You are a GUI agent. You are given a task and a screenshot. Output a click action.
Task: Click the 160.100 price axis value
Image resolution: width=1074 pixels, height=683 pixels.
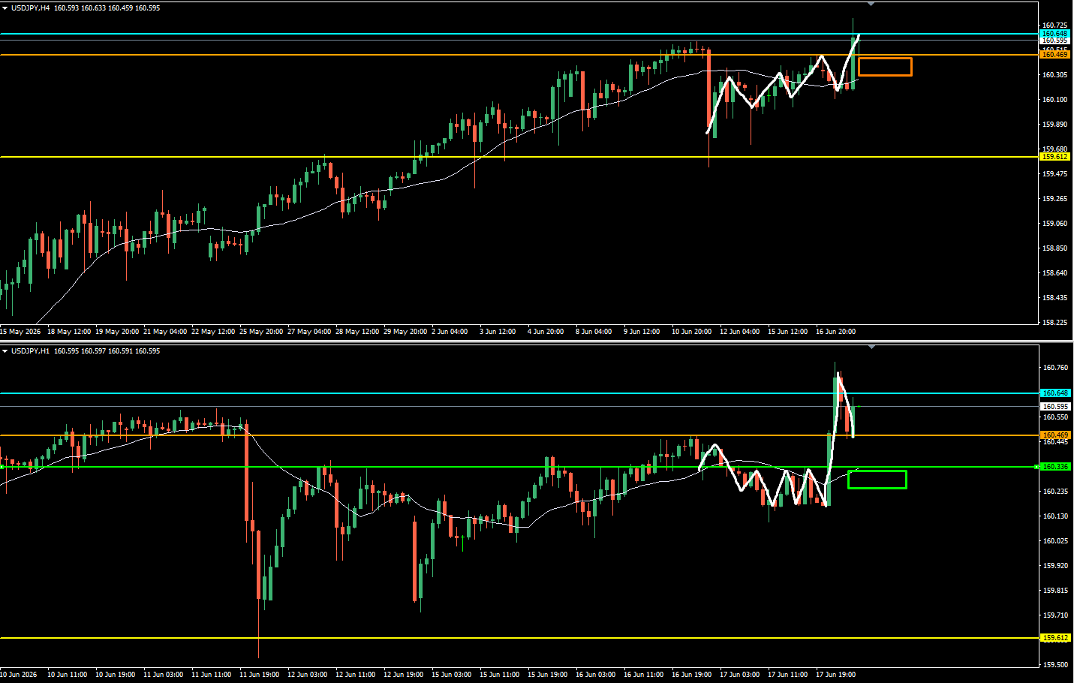pos(1054,100)
